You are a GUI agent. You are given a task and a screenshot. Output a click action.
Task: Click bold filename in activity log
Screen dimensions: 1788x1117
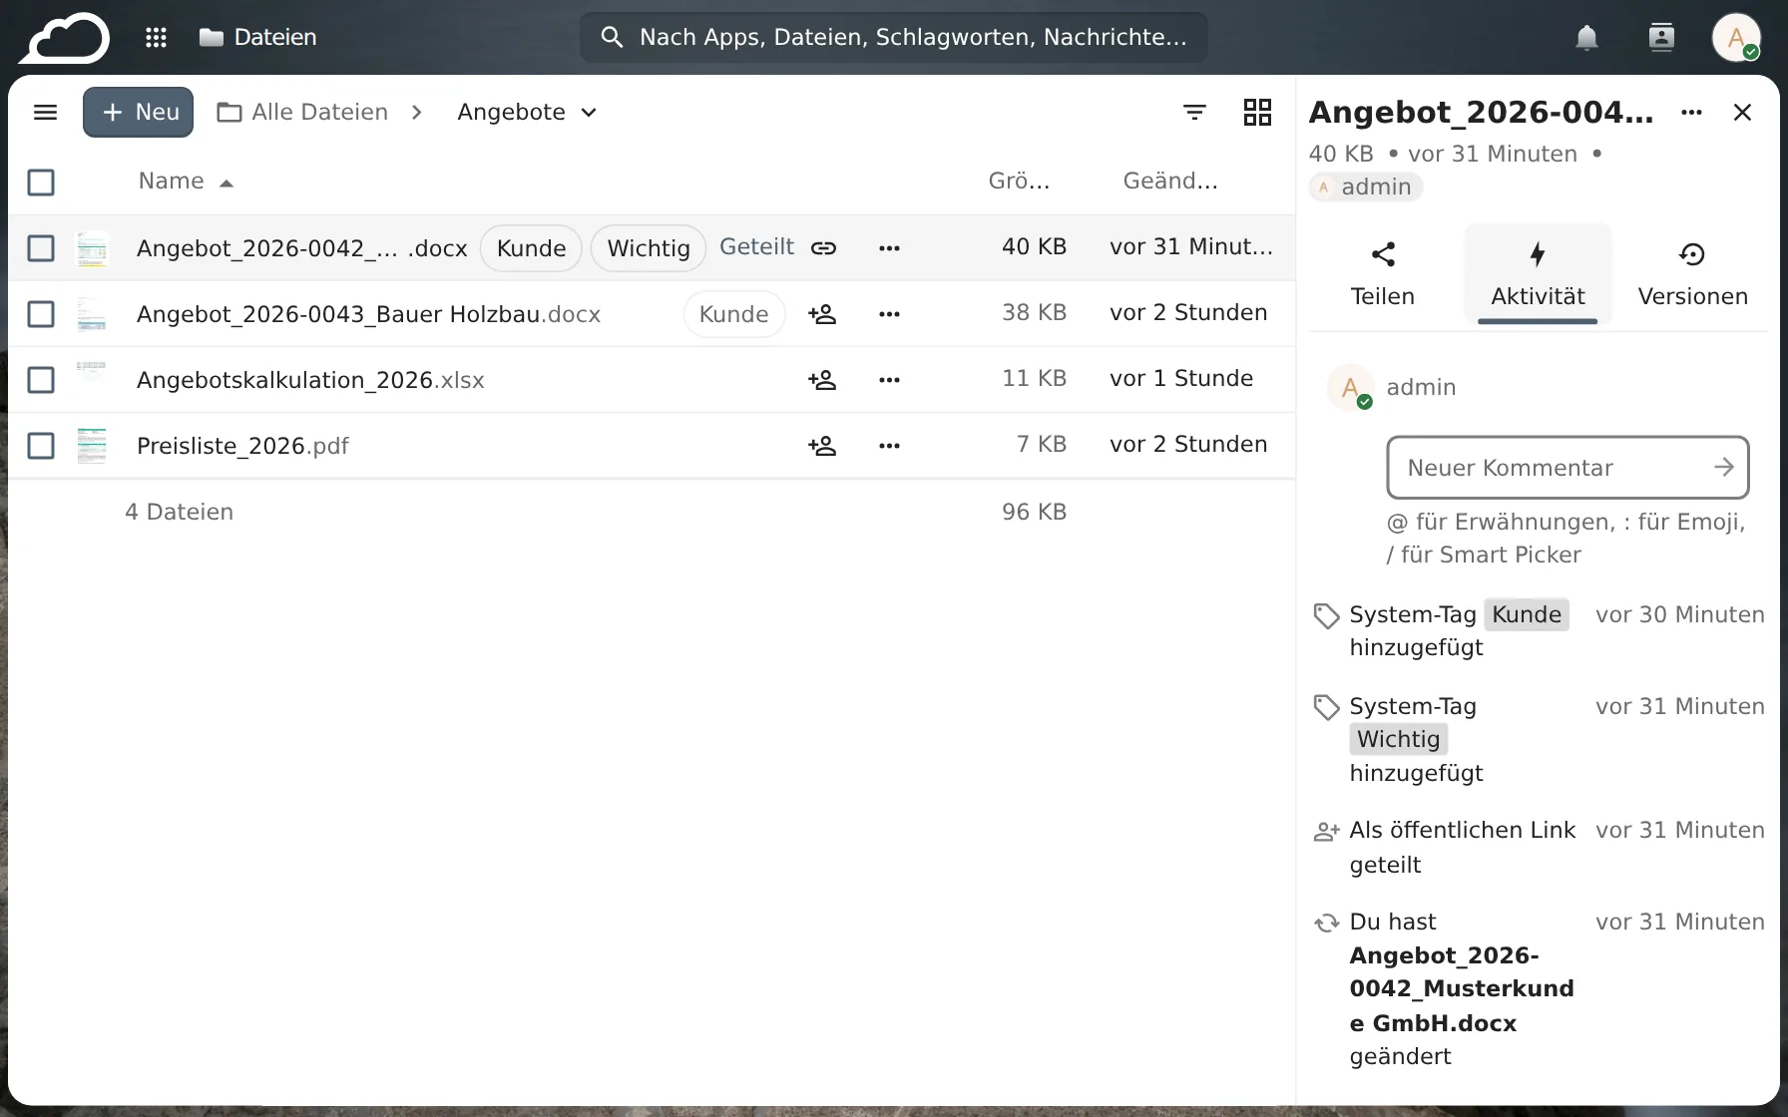tap(1462, 988)
